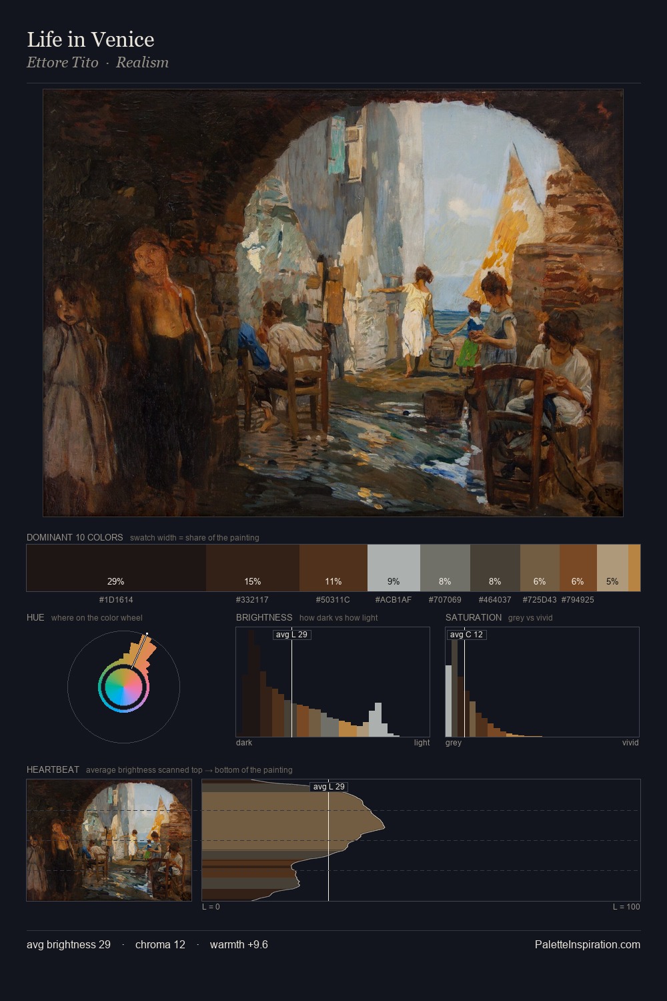Choose the 9% light grey swatch
Screen dimensions: 667x1001
[394, 568]
